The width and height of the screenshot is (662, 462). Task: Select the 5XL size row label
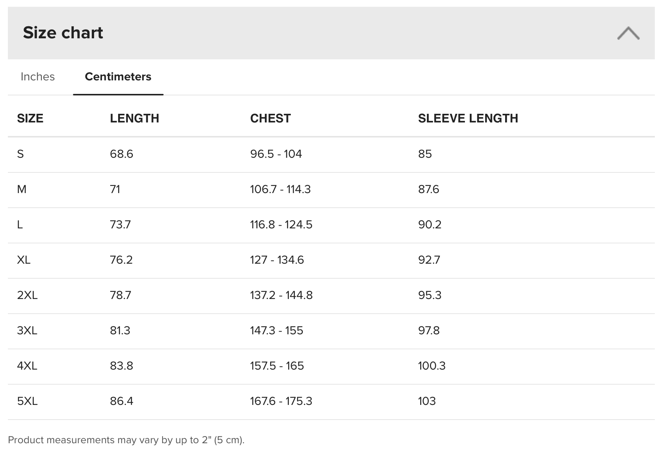27,401
